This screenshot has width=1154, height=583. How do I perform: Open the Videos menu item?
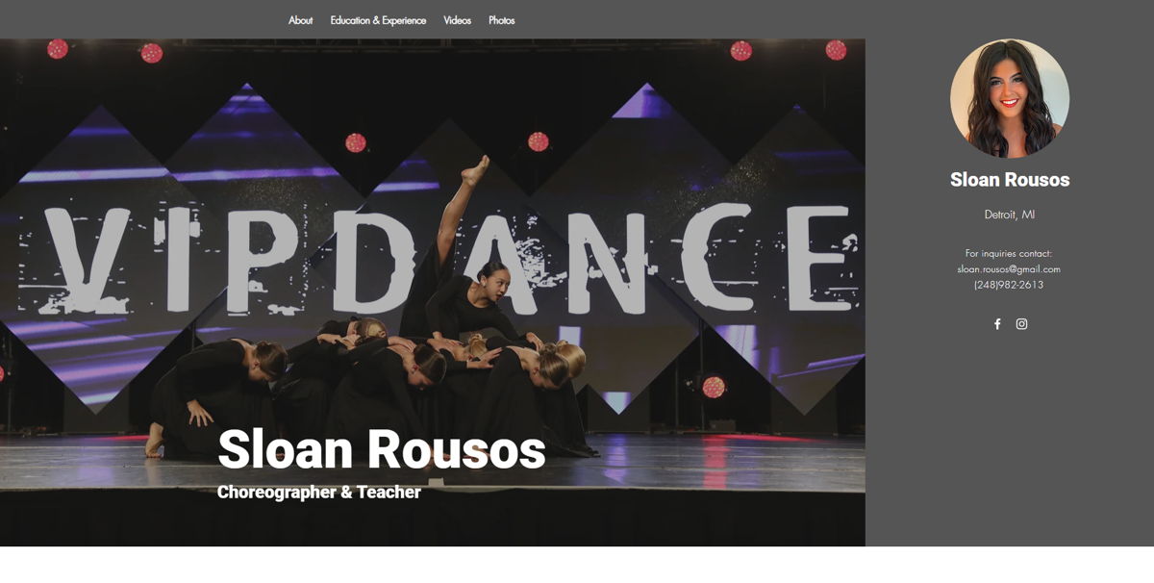coord(457,20)
